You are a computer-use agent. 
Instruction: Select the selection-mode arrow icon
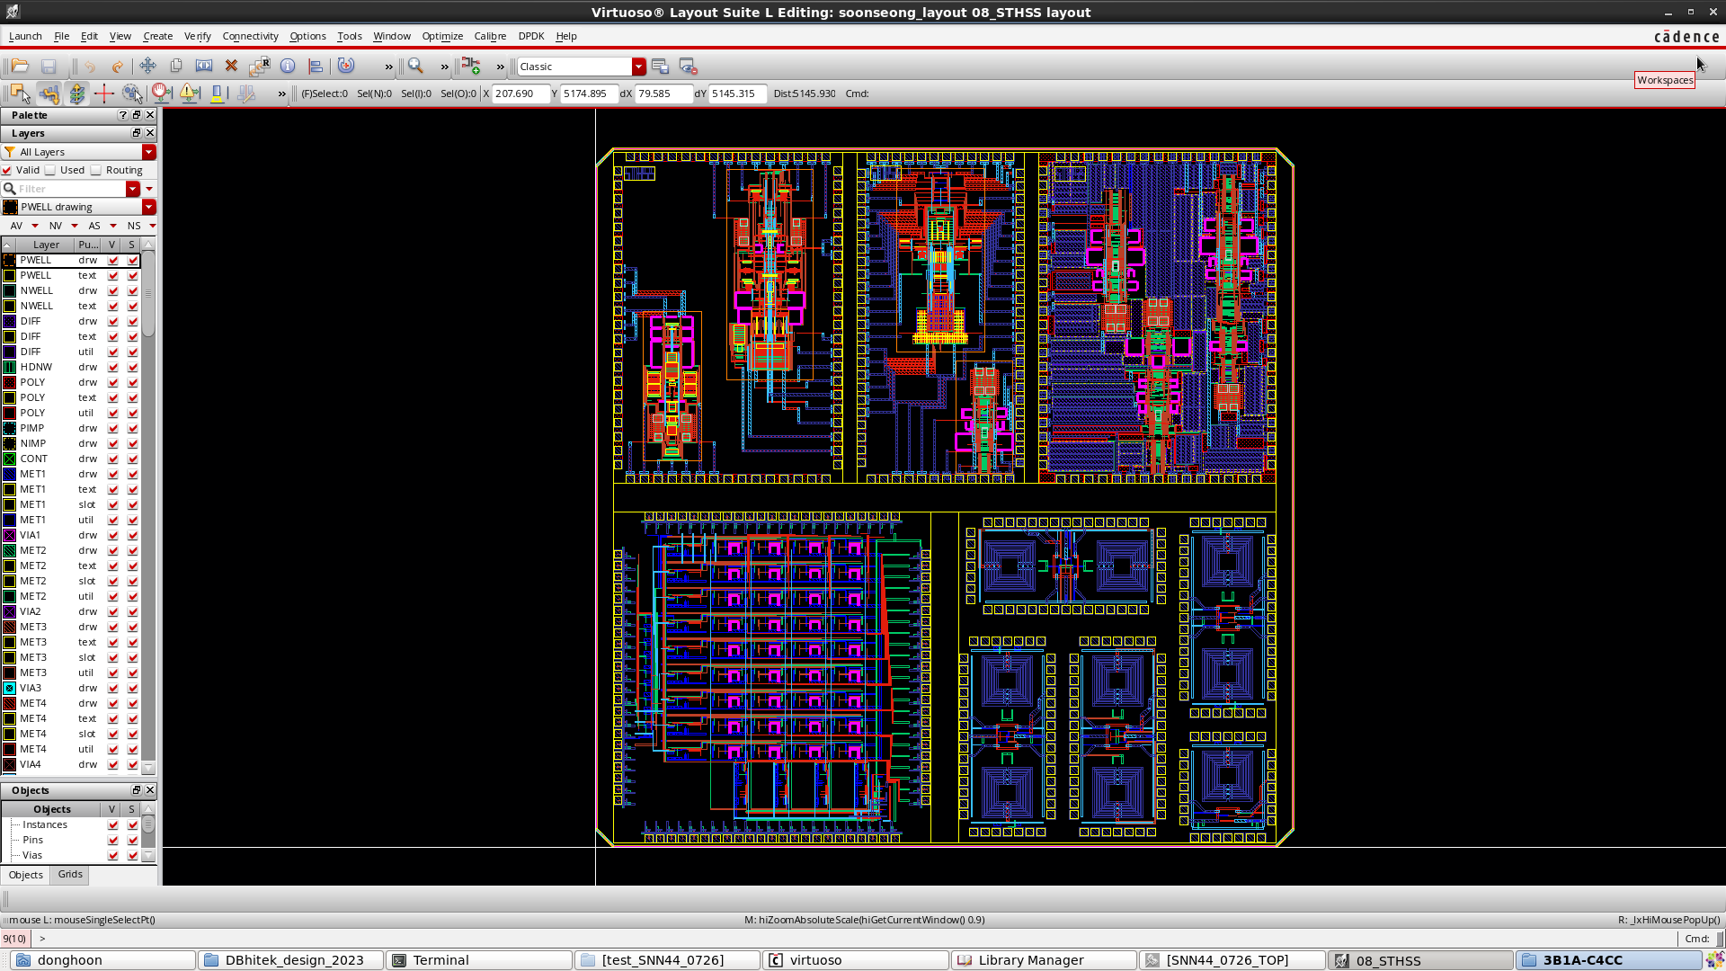(x=20, y=94)
